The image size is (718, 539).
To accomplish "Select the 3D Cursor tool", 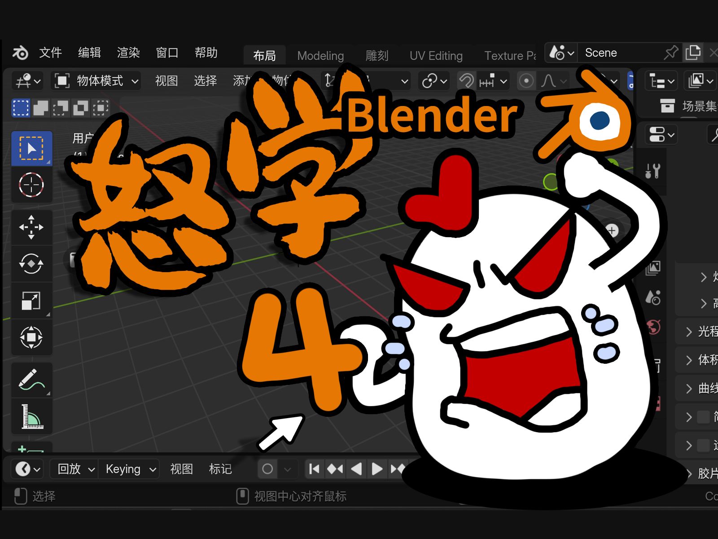I will point(31,185).
